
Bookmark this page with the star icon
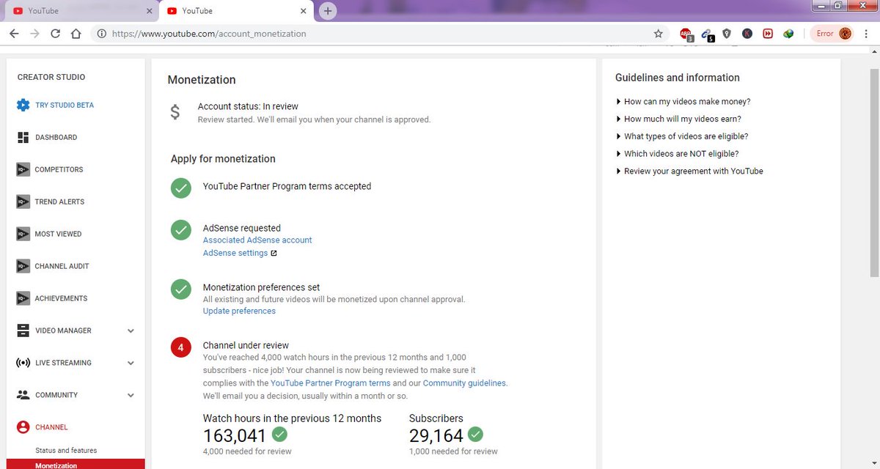click(658, 34)
